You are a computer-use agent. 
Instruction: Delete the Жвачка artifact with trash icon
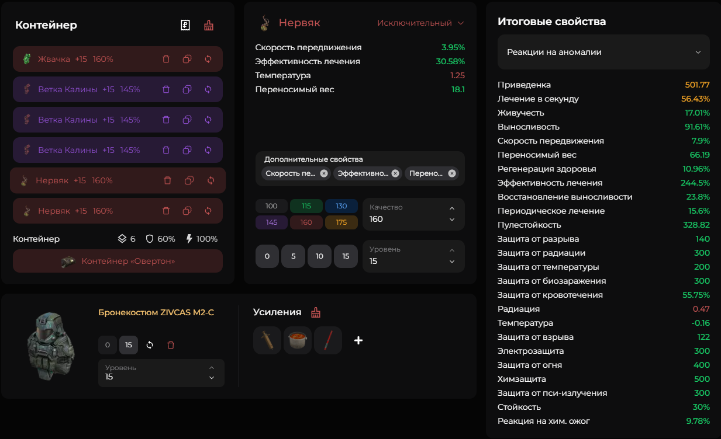[166, 59]
